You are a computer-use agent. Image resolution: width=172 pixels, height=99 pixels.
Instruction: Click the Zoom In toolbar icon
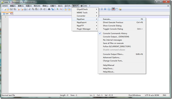[57, 9]
